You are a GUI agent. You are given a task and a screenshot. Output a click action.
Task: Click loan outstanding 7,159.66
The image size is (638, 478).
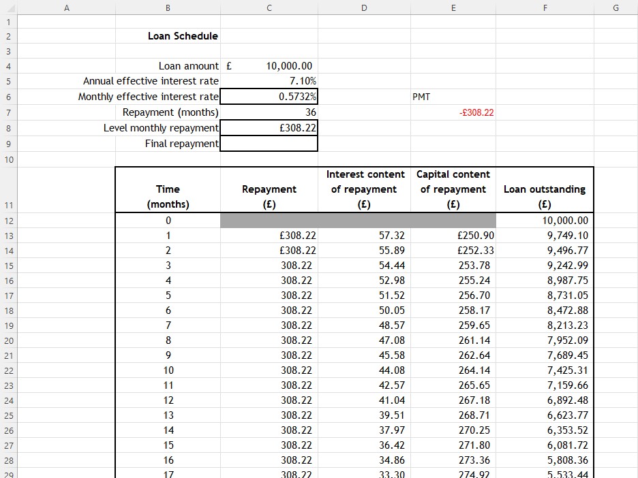tap(568, 385)
